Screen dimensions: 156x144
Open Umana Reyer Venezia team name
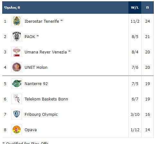46,52
